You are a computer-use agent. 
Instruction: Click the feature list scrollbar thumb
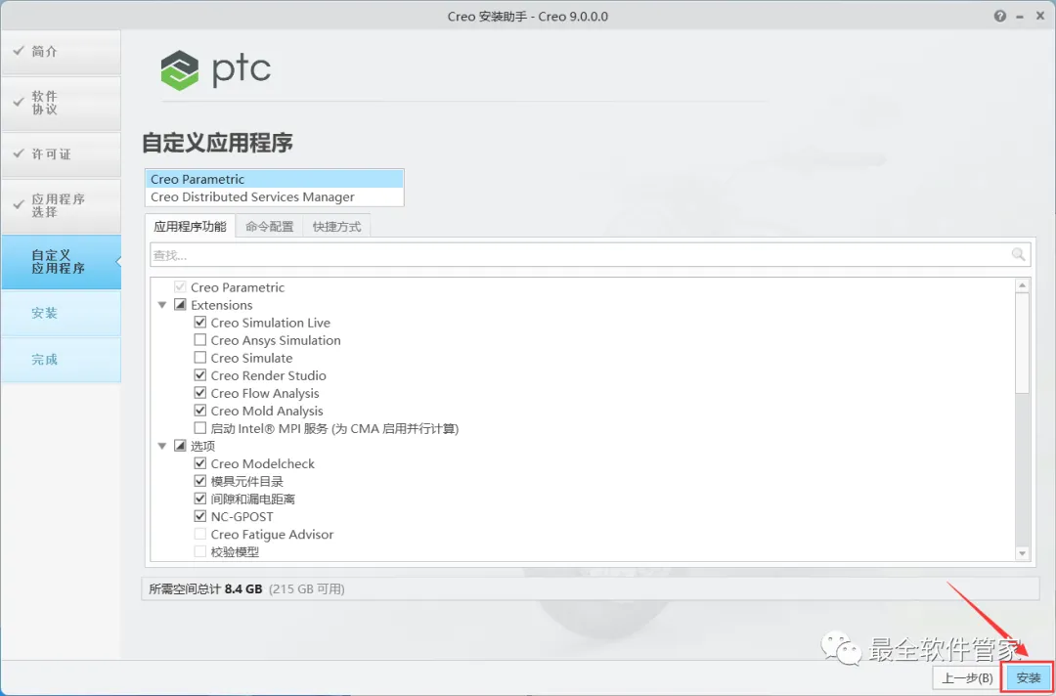point(1023,342)
